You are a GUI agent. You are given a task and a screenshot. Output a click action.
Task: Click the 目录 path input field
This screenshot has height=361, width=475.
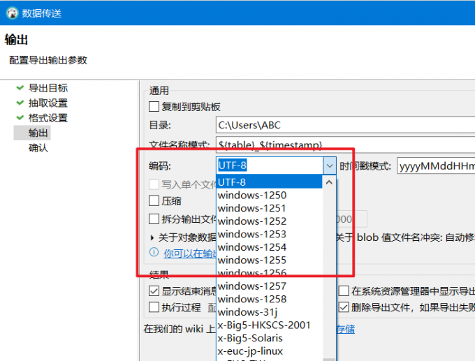342,125
